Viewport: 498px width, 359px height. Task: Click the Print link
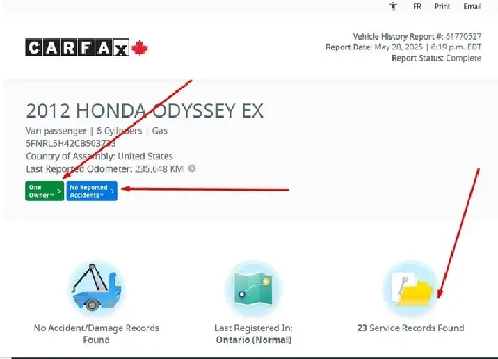coord(442,6)
